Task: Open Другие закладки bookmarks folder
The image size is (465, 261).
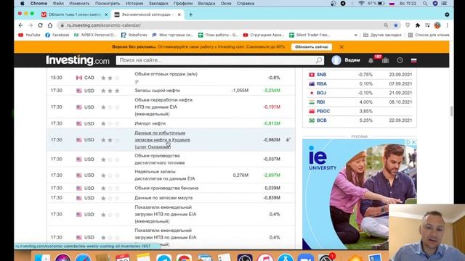Action: point(382,35)
